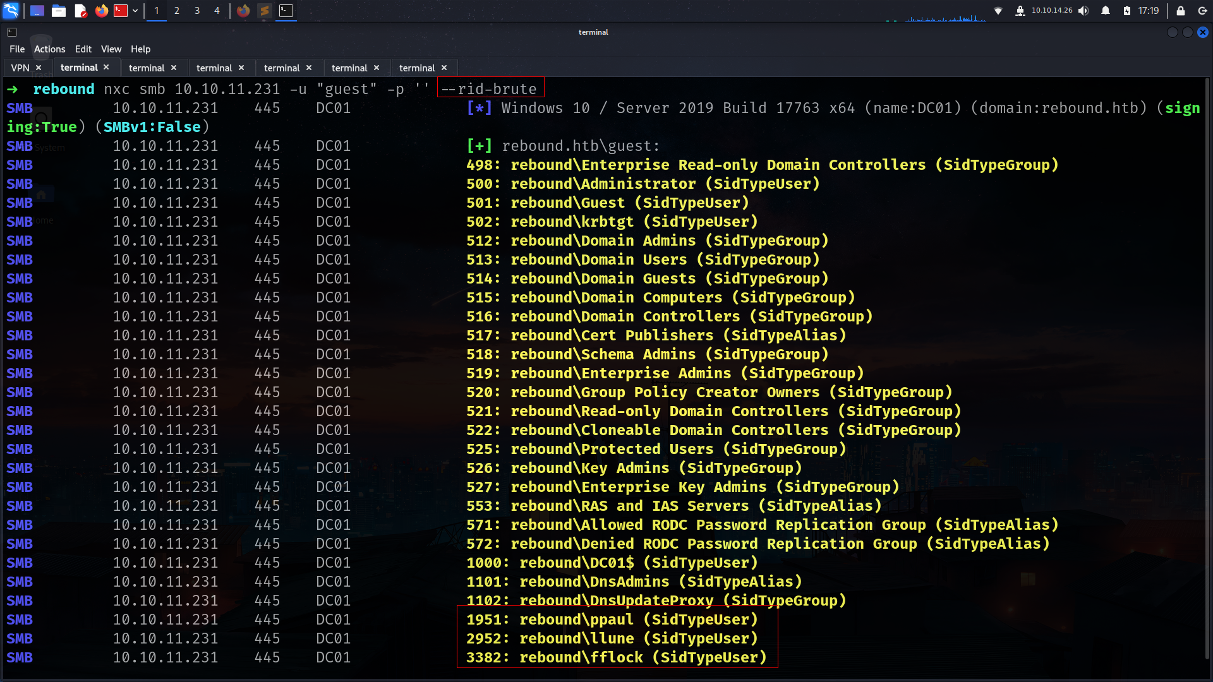Lock the screen with the padlock icon
Viewport: 1213px width, 682px height.
pyautogui.click(x=1181, y=11)
